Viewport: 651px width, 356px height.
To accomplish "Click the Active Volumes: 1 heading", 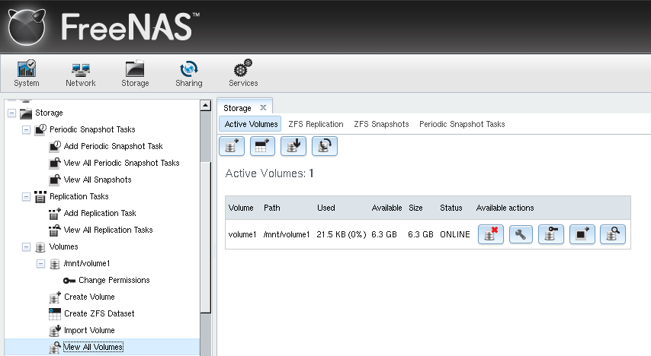I will (x=269, y=173).
